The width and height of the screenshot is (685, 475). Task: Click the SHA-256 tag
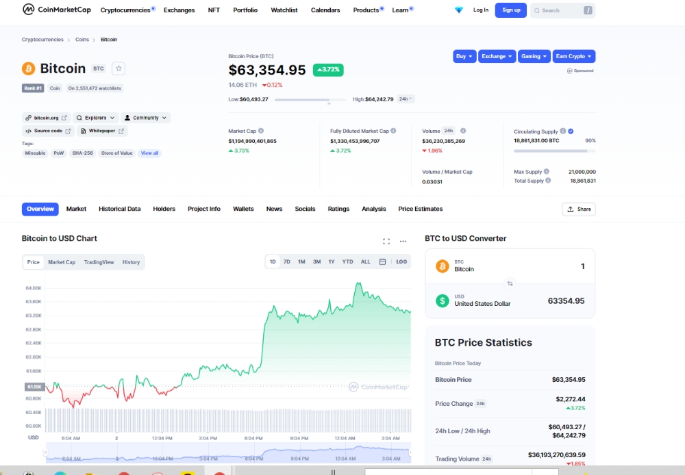coord(83,153)
